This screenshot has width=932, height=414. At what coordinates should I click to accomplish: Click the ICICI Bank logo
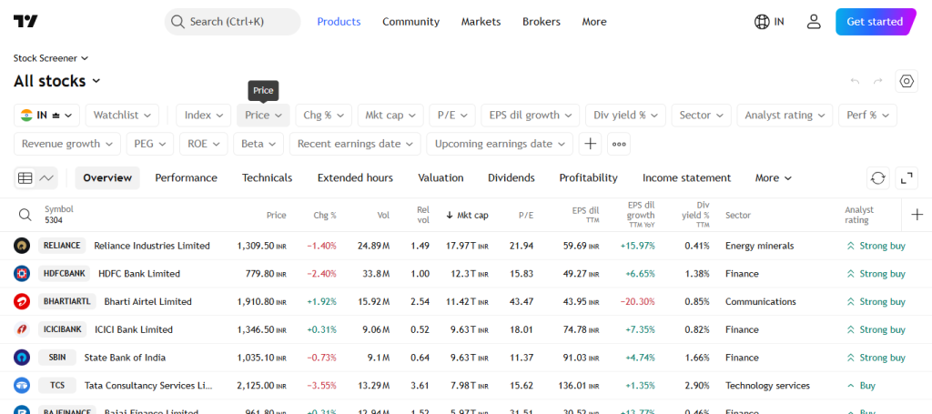pos(22,329)
